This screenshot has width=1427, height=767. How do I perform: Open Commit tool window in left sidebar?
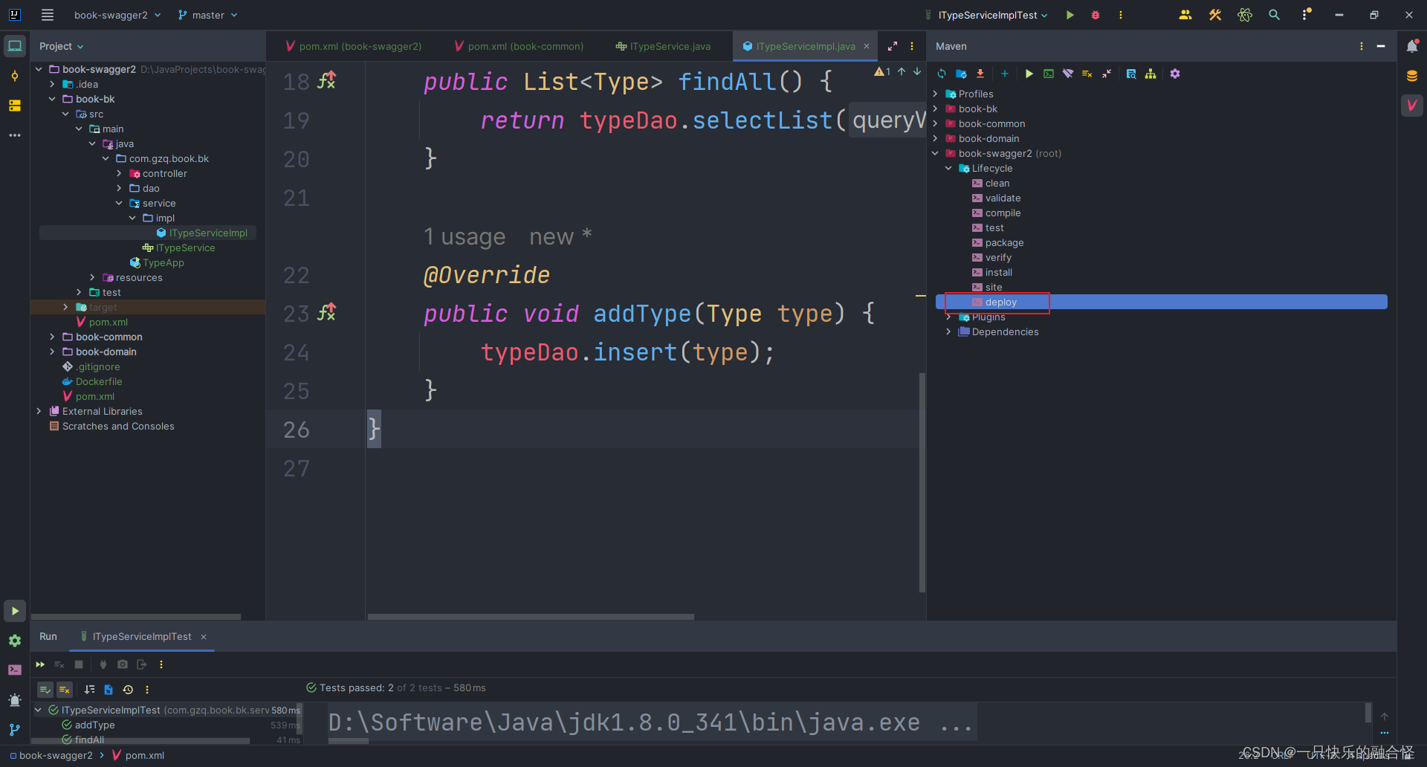click(x=15, y=76)
